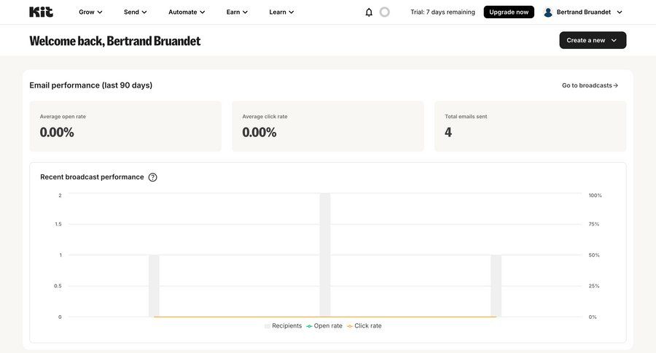The height and width of the screenshot is (353, 656).
Task: Click the circular progress indicator icon
Action: (385, 12)
